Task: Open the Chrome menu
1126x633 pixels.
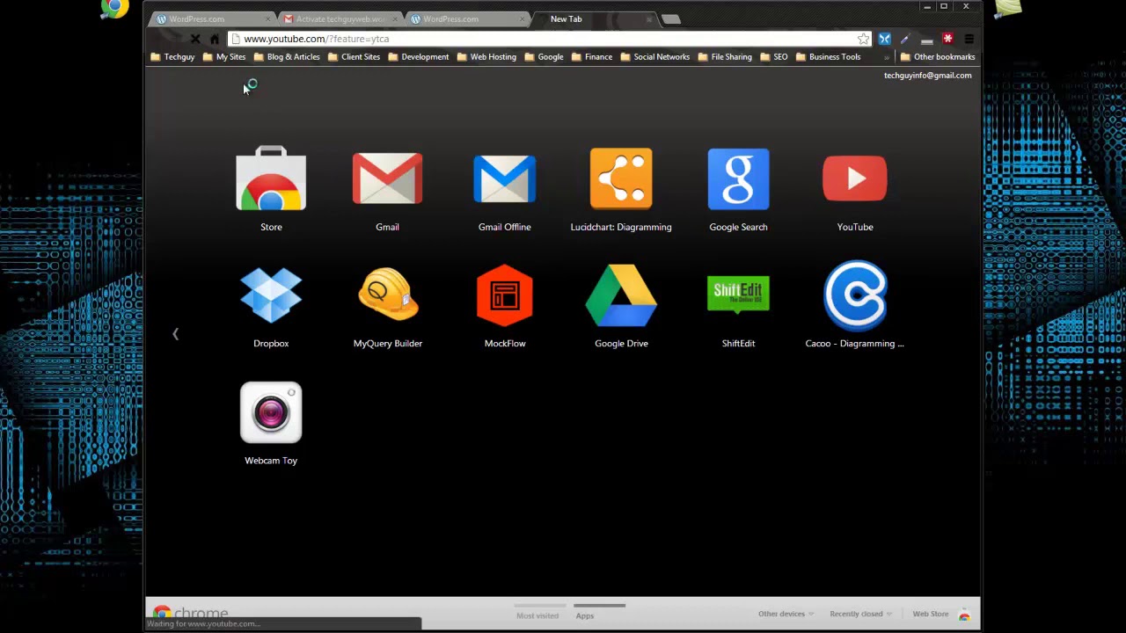Action: point(969,39)
